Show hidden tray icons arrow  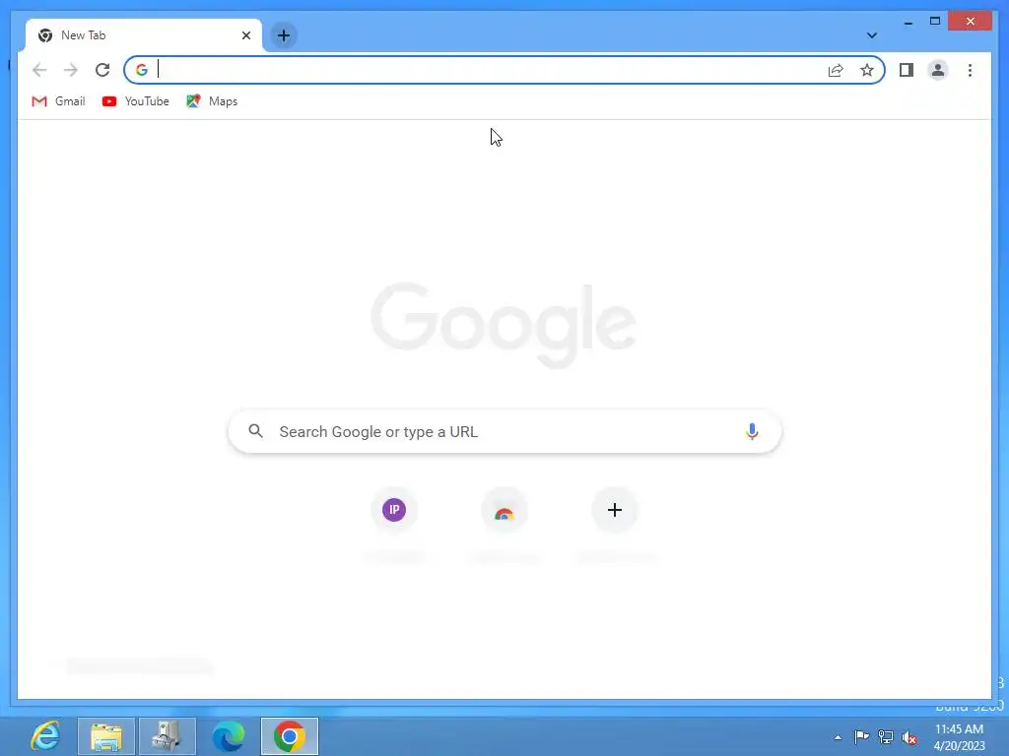[x=838, y=737]
